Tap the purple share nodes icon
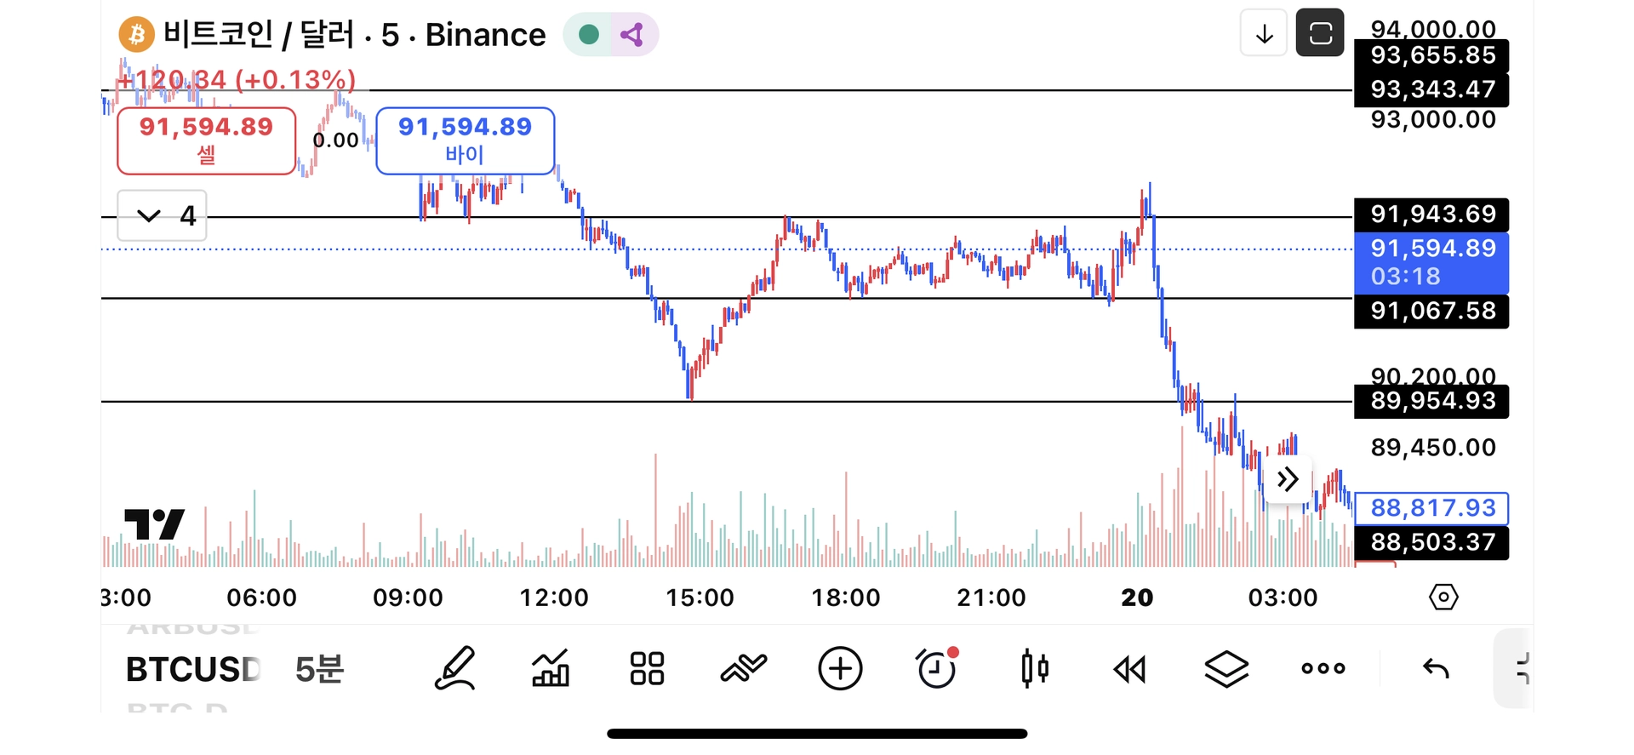This screenshot has height=755, width=1634. (631, 35)
